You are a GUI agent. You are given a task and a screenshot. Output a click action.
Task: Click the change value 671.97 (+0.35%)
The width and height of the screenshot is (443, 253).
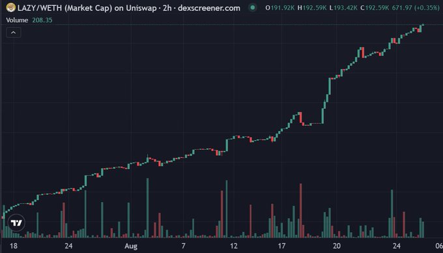[416, 8]
